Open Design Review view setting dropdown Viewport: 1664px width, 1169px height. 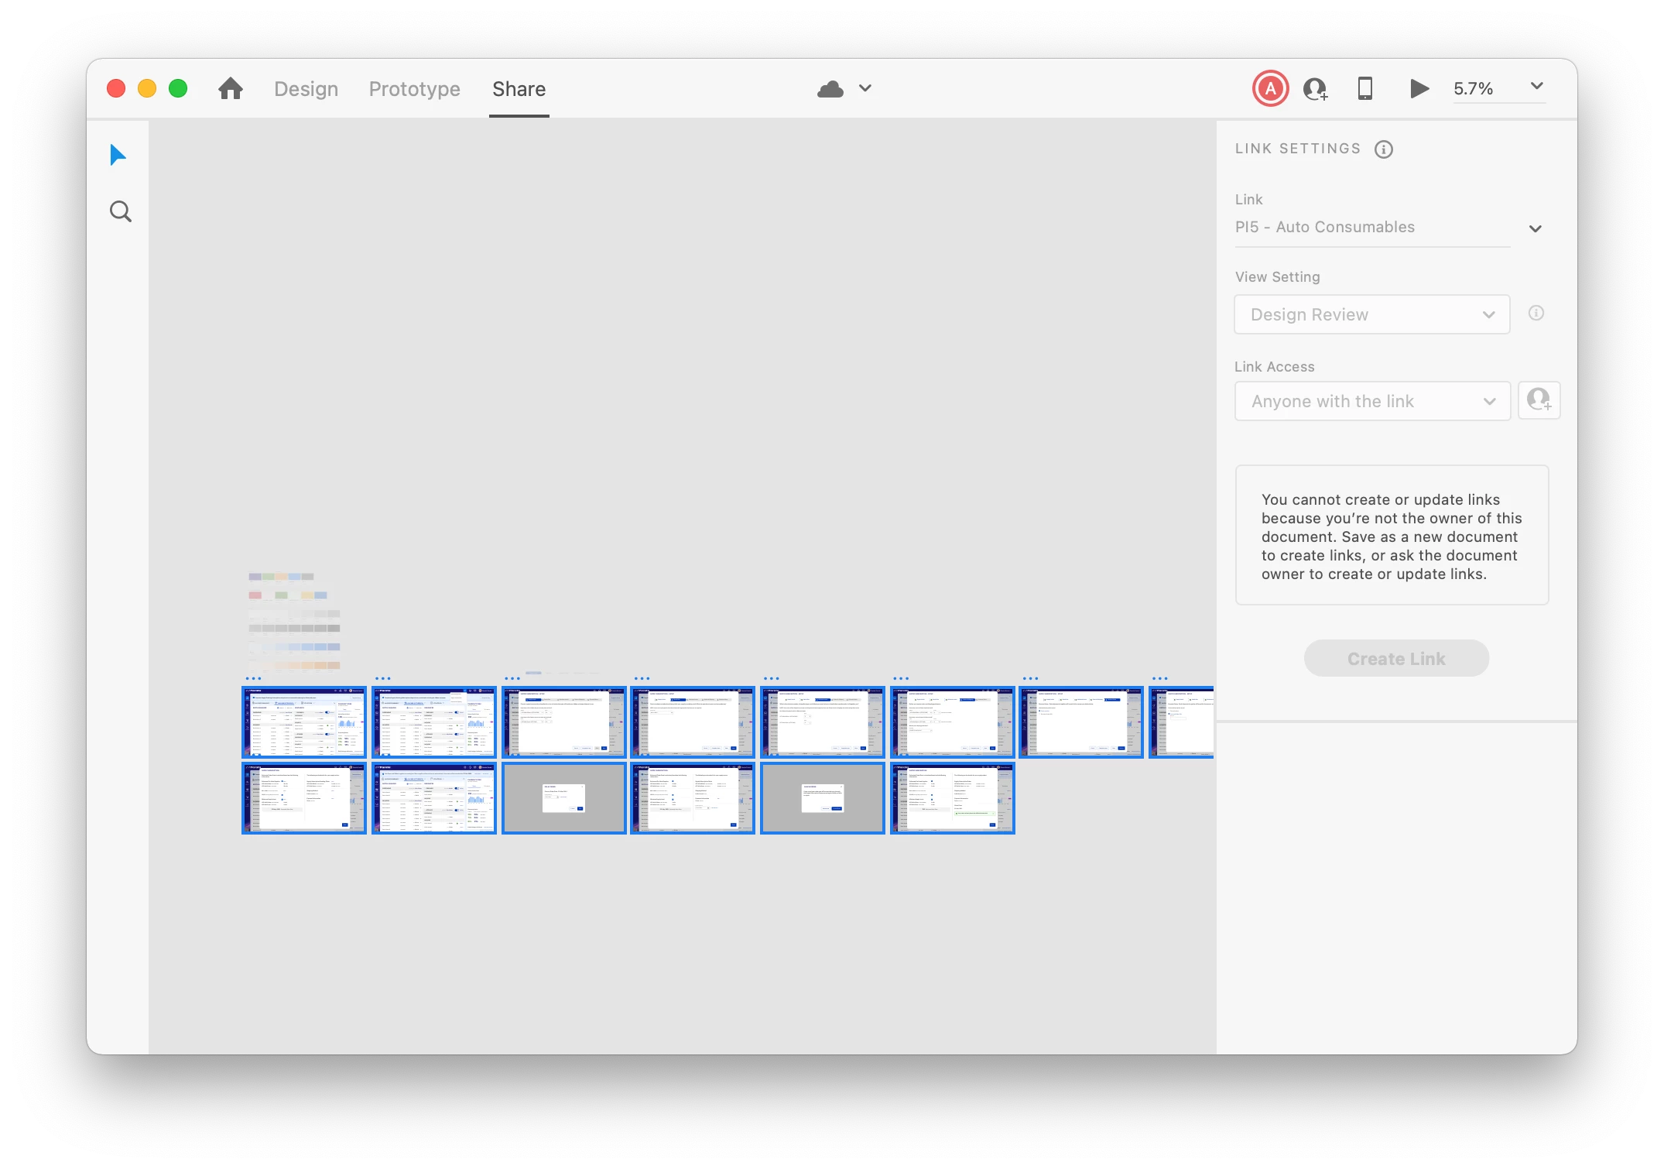(x=1371, y=314)
